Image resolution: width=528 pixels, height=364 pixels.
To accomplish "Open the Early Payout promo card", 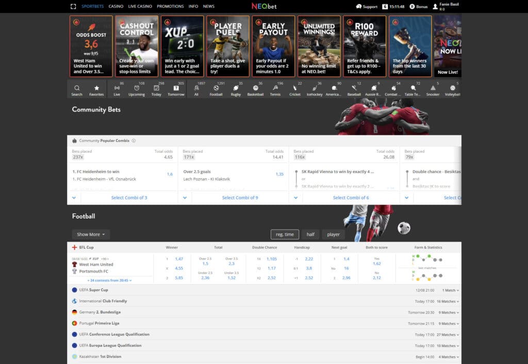I will pyautogui.click(x=273, y=46).
